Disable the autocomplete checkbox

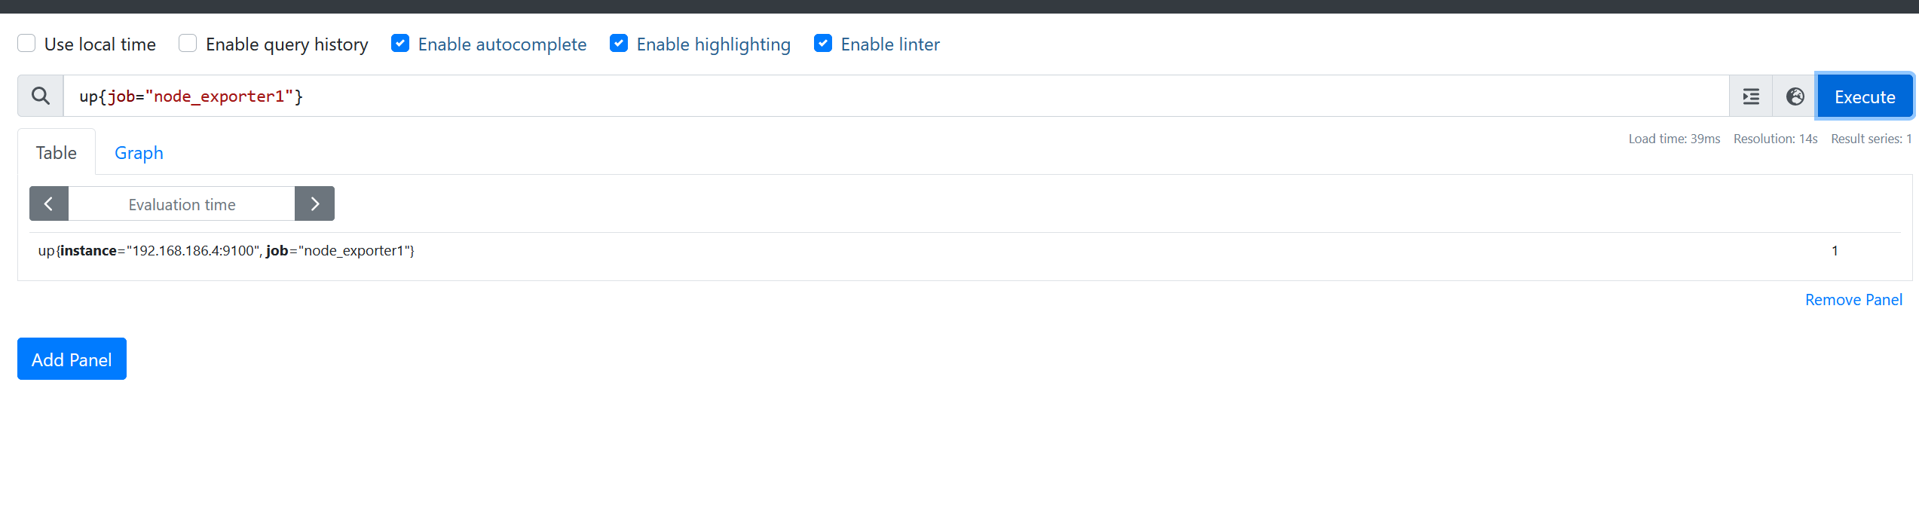[400, 44]
